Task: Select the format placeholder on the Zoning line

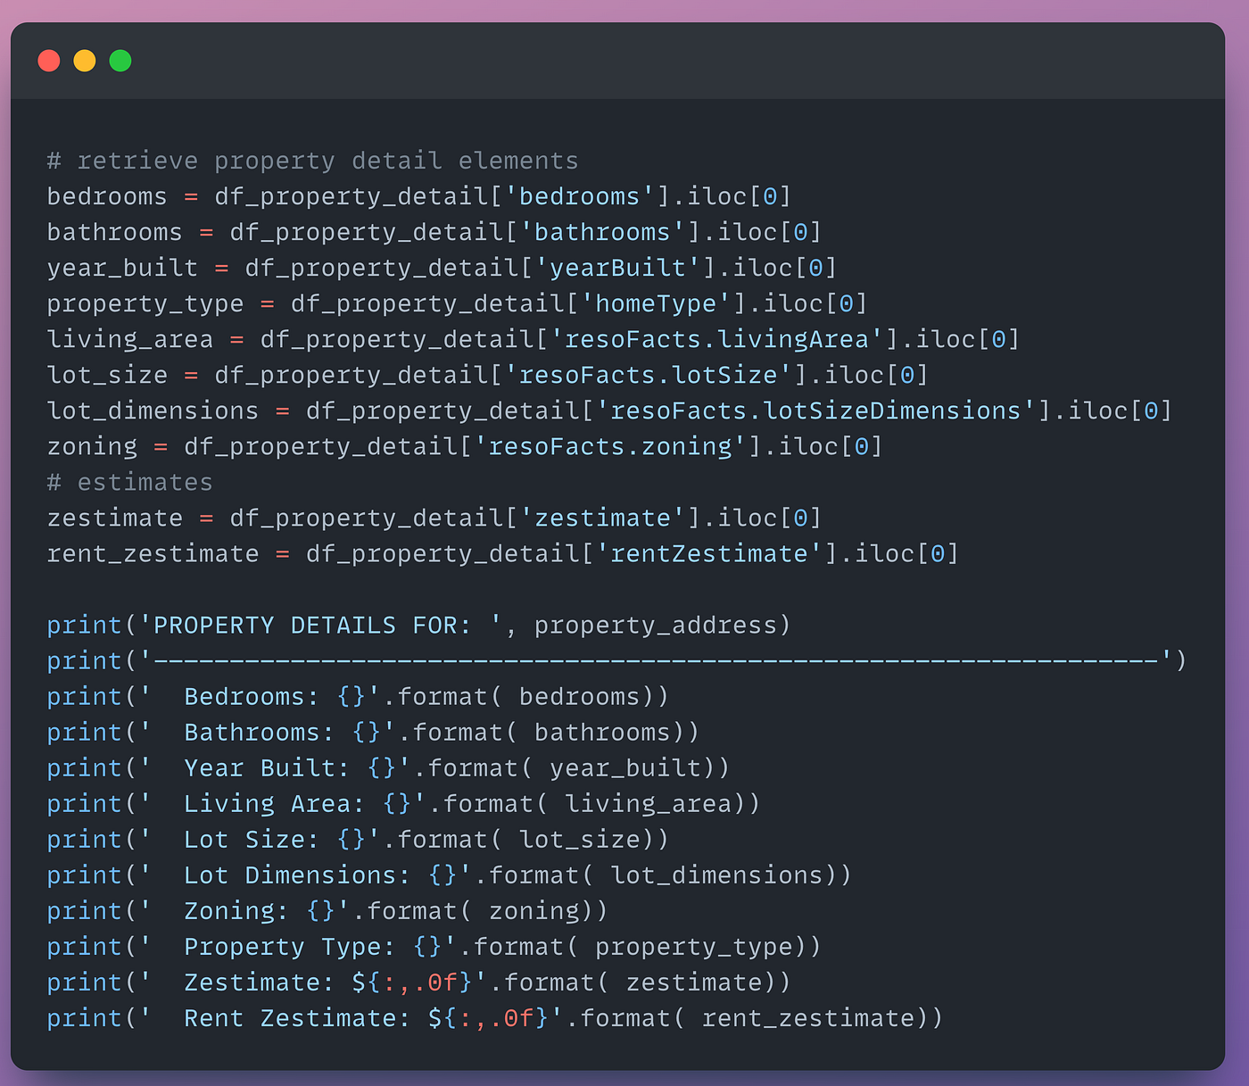Action: tap(321, 909)
